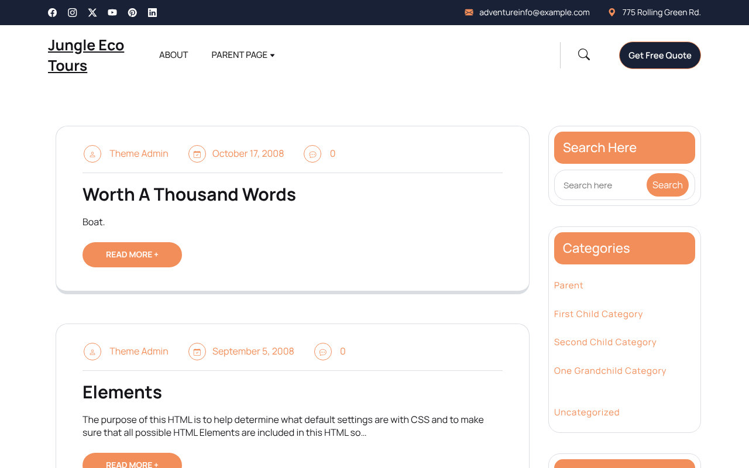This screenshot has width=749, height=468.
Task: Open the Jungle Eco Tours home link
Action: coord(86,55)
